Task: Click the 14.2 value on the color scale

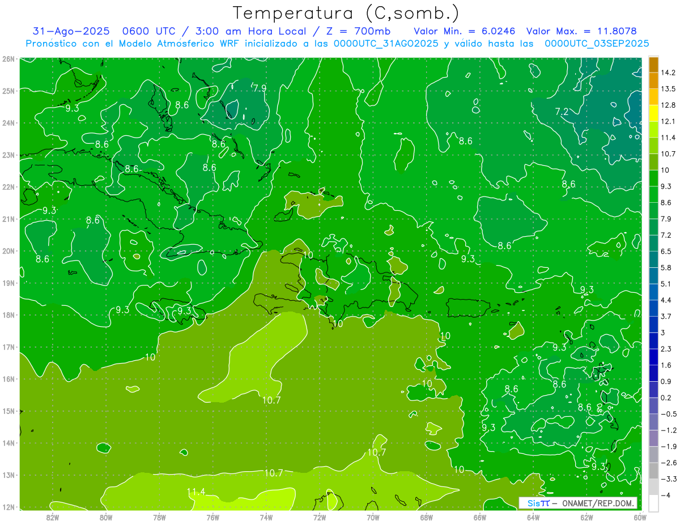Action: point(668,72)
